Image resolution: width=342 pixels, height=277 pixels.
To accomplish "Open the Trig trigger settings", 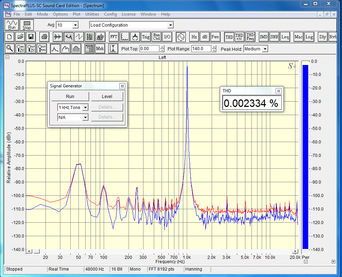I will click(146, 37).
